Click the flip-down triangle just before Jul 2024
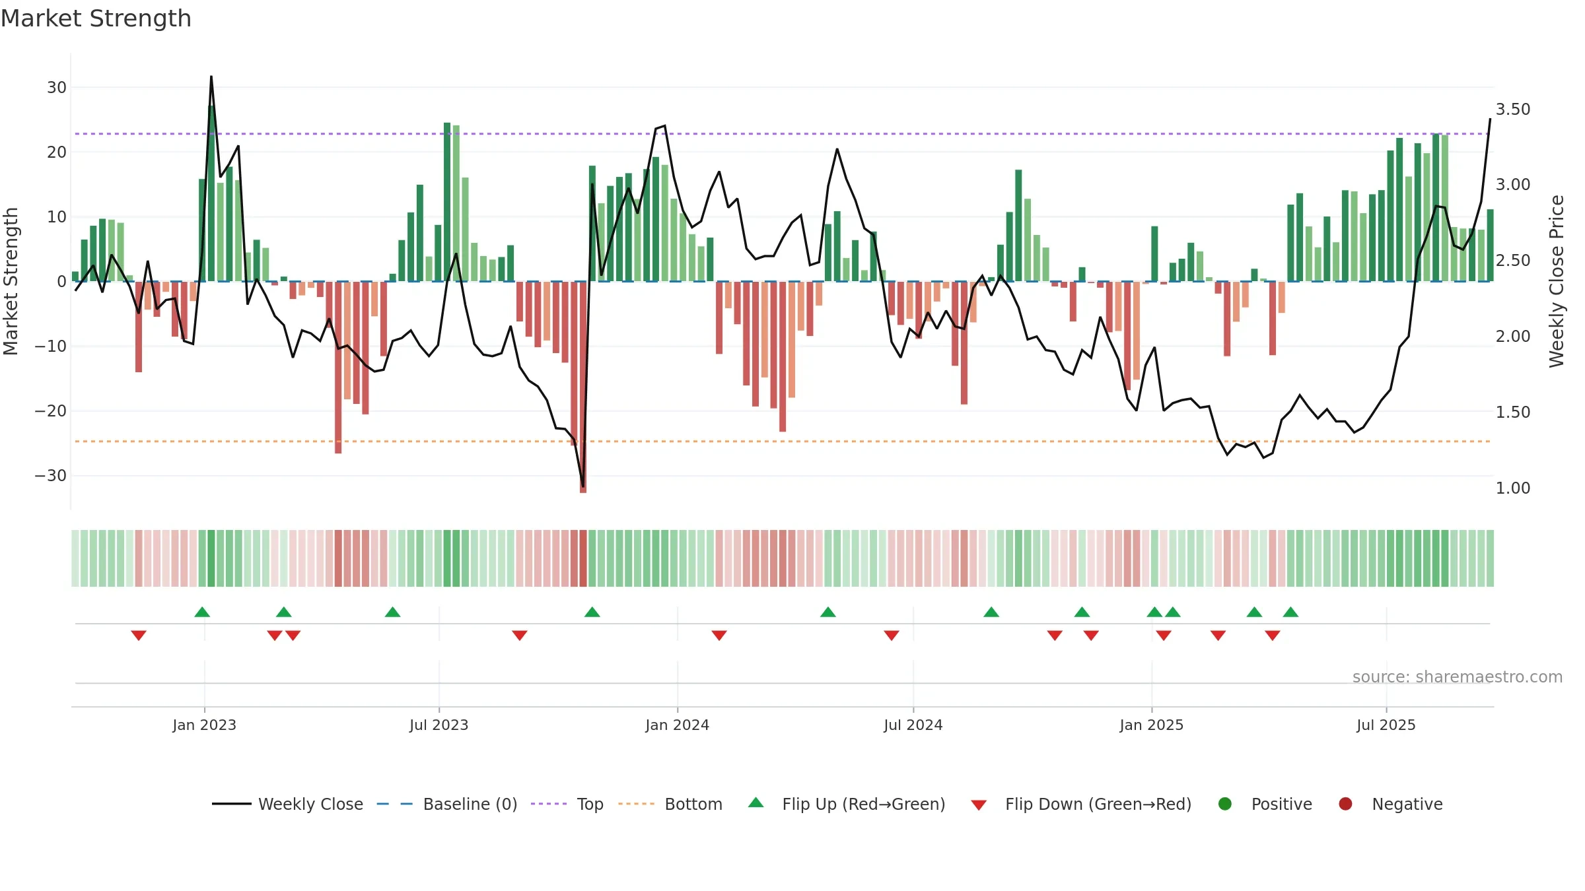 click(x=892, y=636)
